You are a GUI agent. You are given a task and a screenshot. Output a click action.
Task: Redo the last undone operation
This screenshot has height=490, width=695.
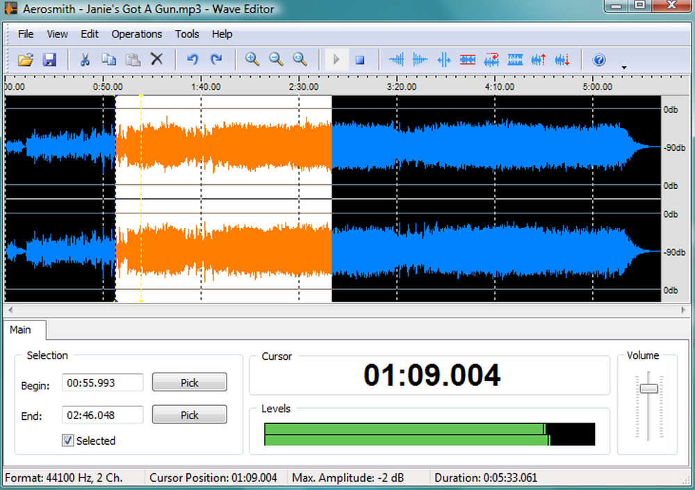pyautogui.click(x=216, y=59)
